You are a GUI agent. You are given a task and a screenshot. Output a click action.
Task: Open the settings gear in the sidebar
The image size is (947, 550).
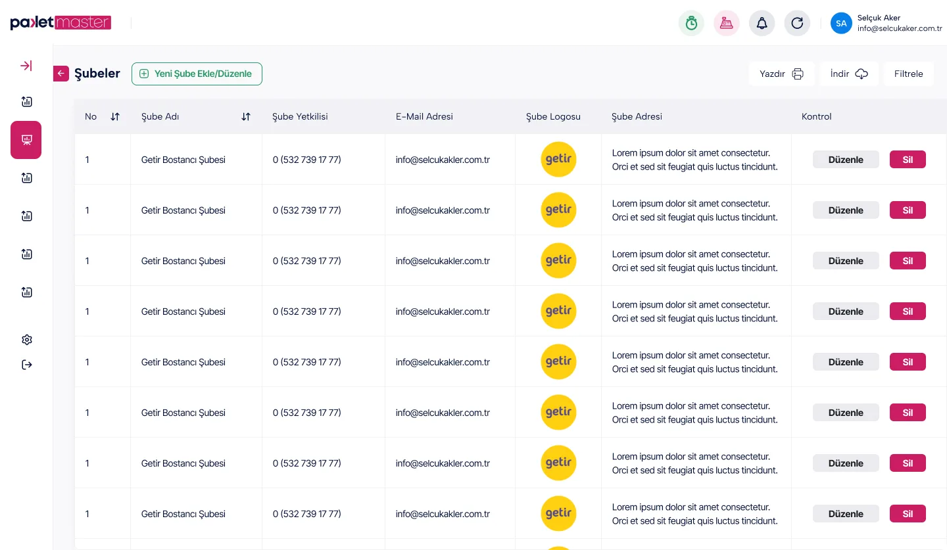coord(27,340)
